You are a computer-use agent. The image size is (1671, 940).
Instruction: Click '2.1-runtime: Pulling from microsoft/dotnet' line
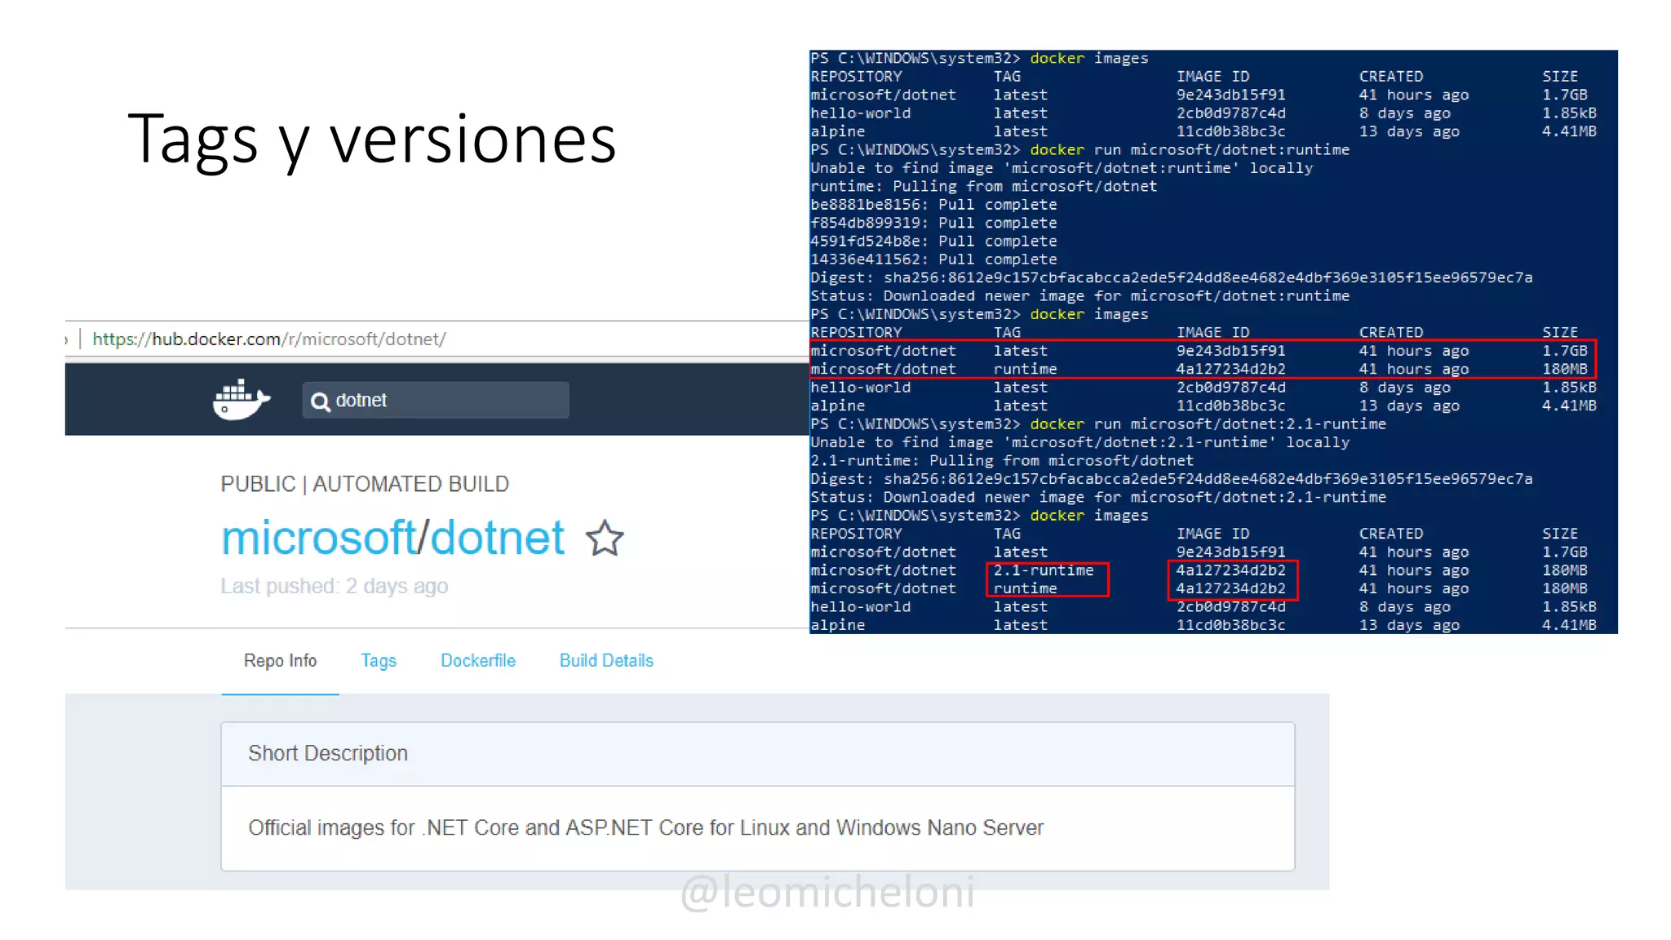pyautogui.click(x=1002, y=460)
